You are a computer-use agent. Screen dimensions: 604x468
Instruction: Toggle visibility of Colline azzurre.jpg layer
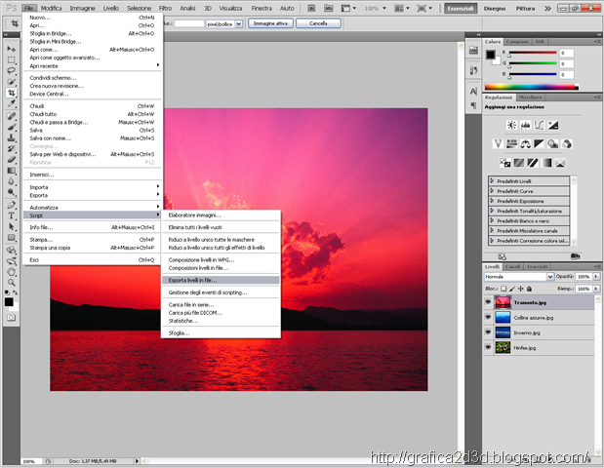click(x=488, y=317)
